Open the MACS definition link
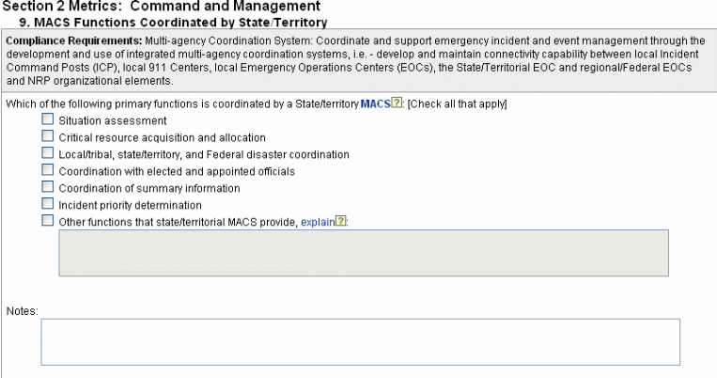 [x=374, y=103]
